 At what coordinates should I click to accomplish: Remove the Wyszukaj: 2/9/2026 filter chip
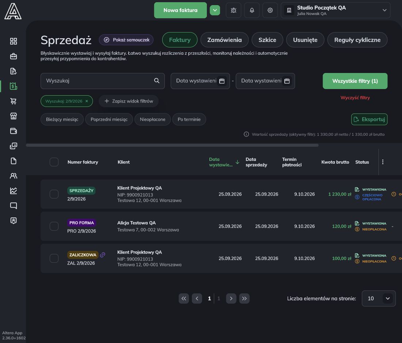87,101
